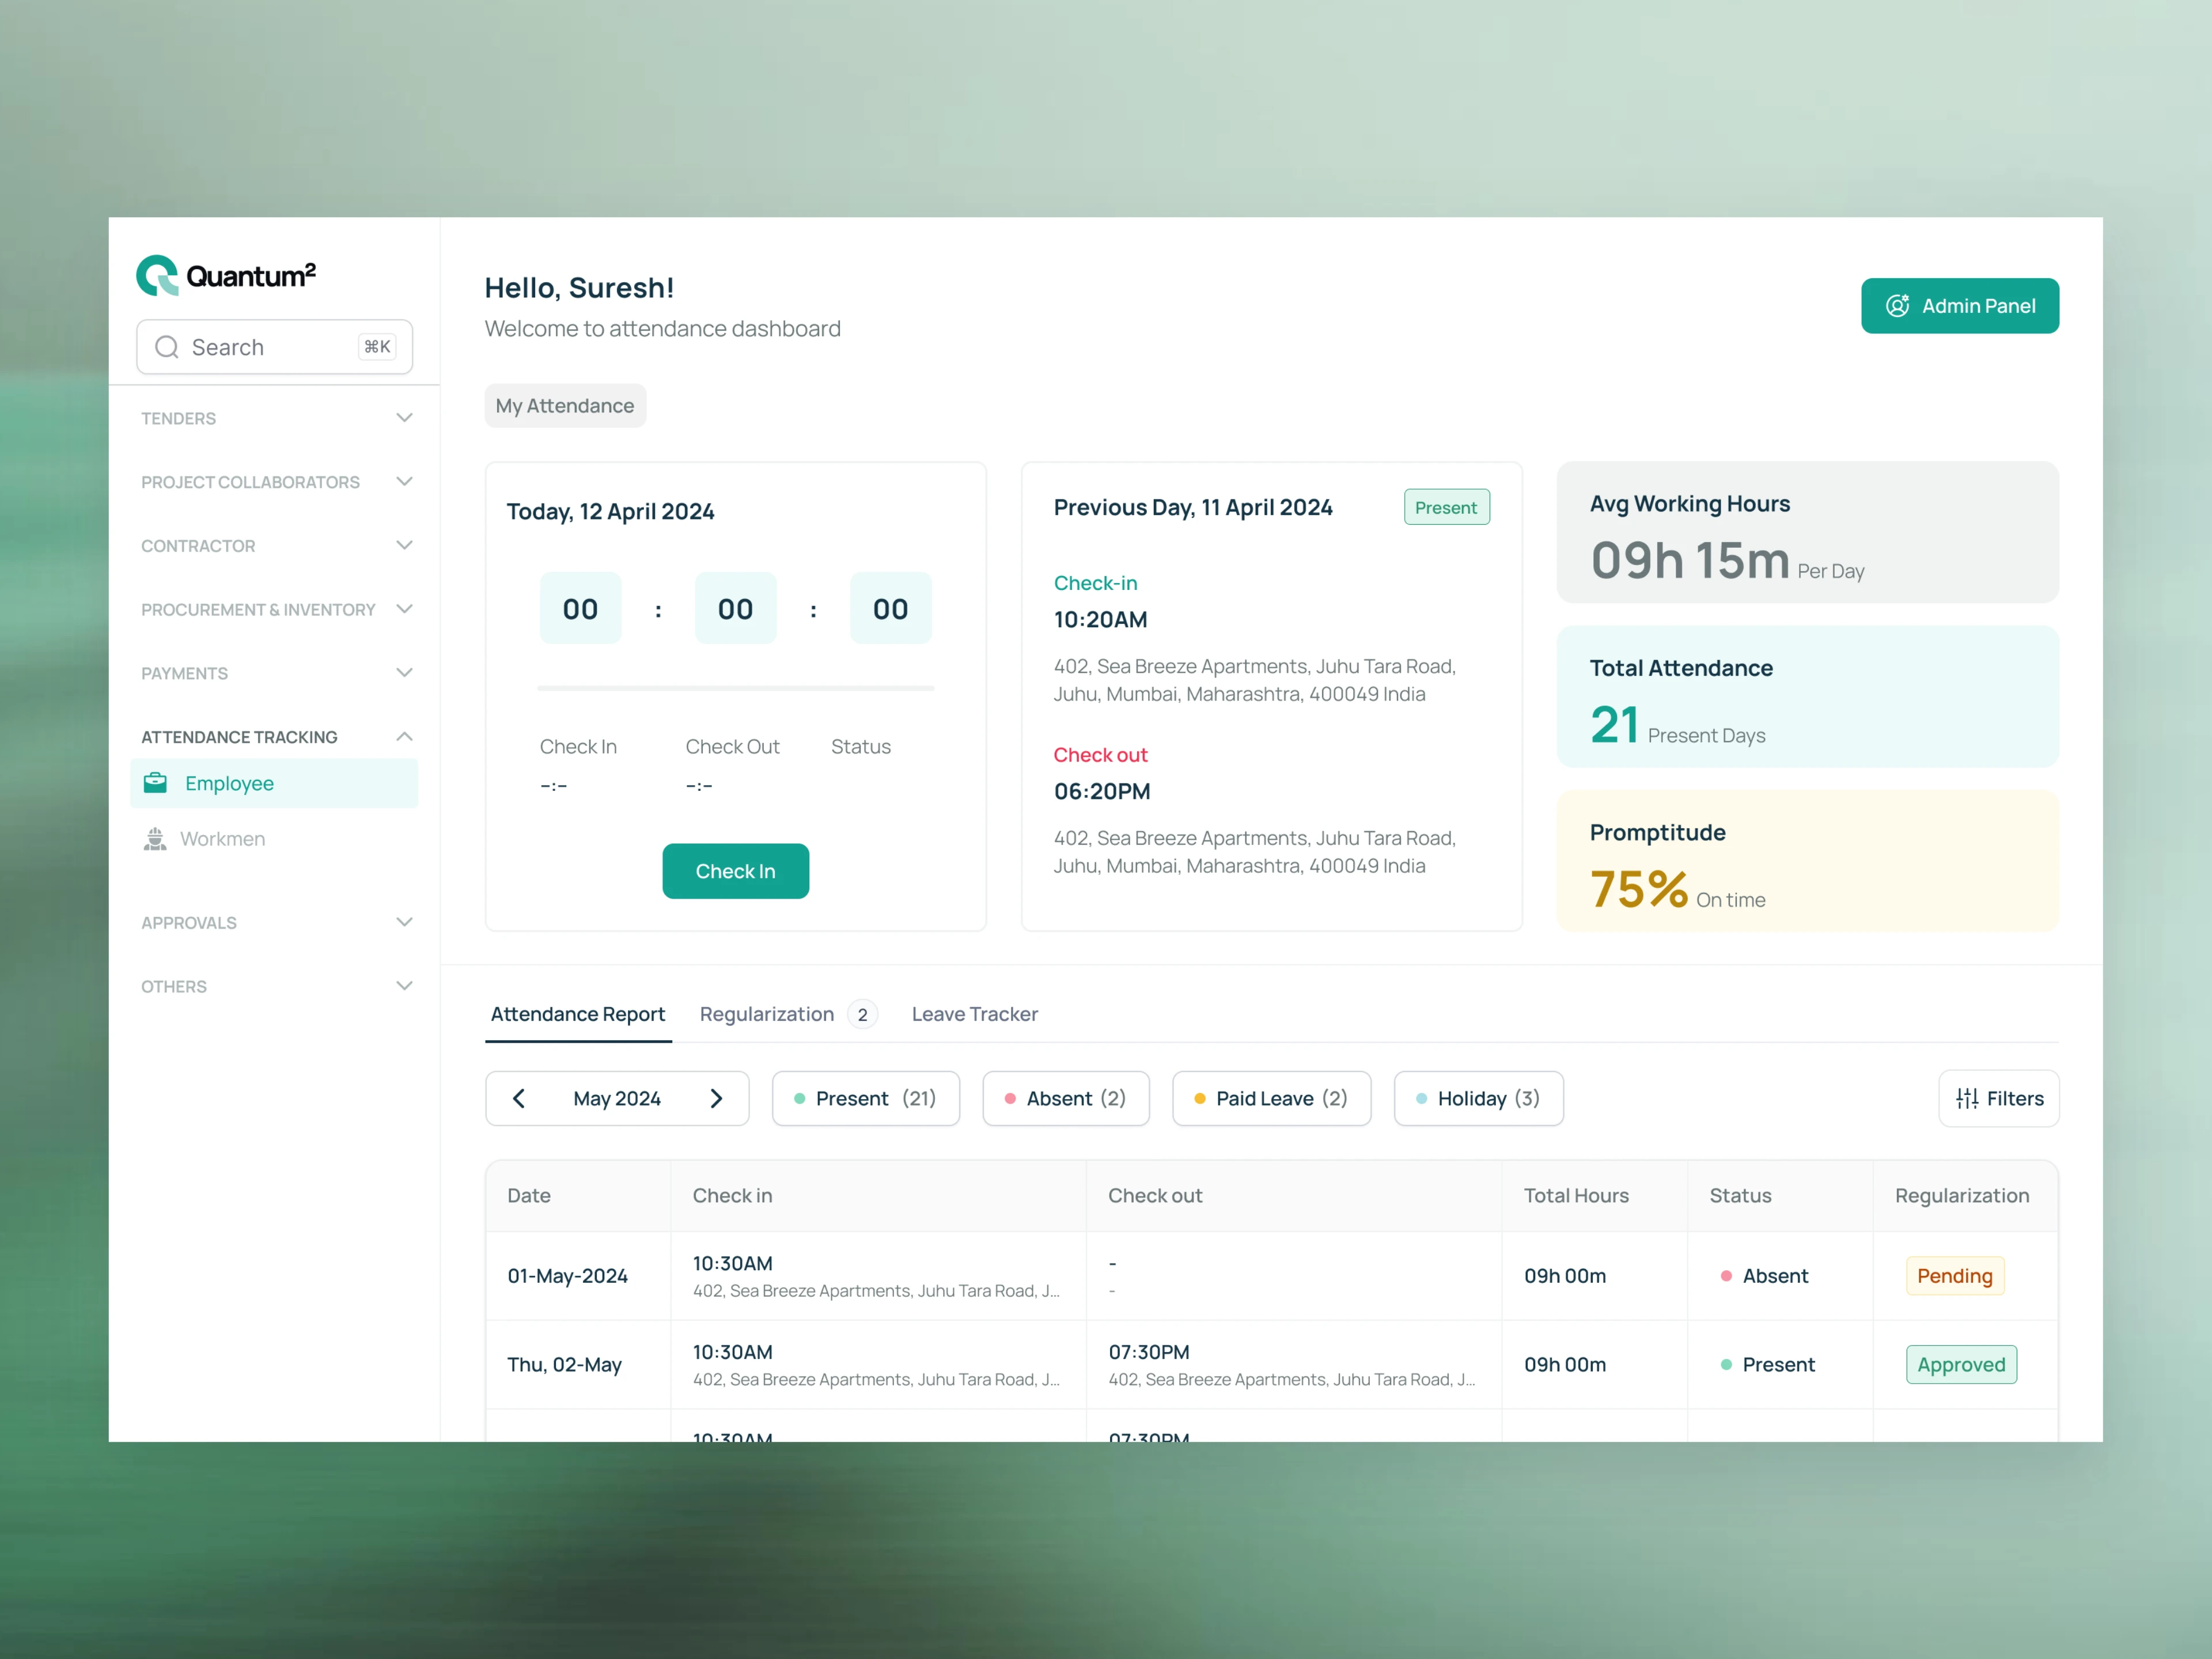Click the hours timer box
2212x1659 pixels.
tap(580, 608)
